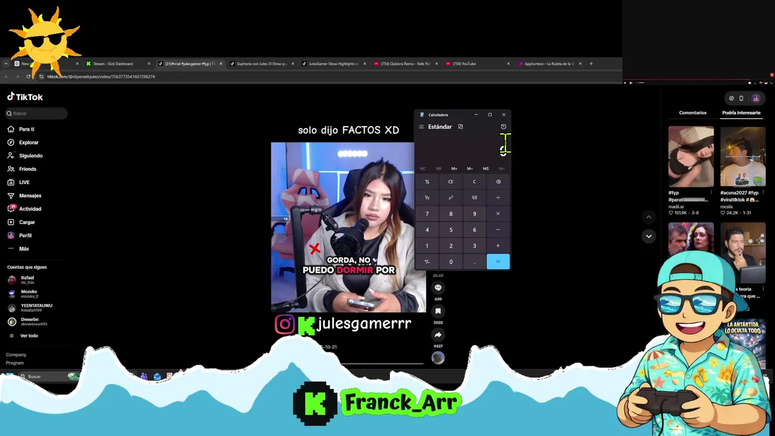Click the plus/minus sign toggle key

427,262
